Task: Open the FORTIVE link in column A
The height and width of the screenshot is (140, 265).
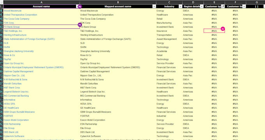Action: pos(8,116)
